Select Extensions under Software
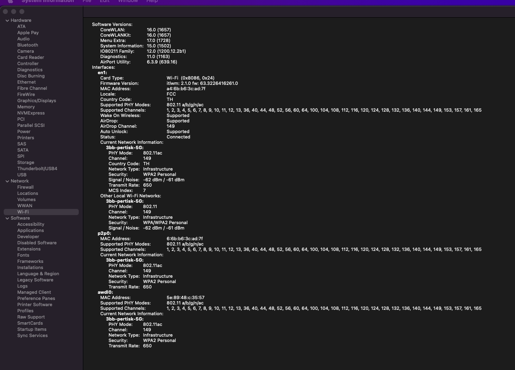515x370 pixels. [29, 249]
